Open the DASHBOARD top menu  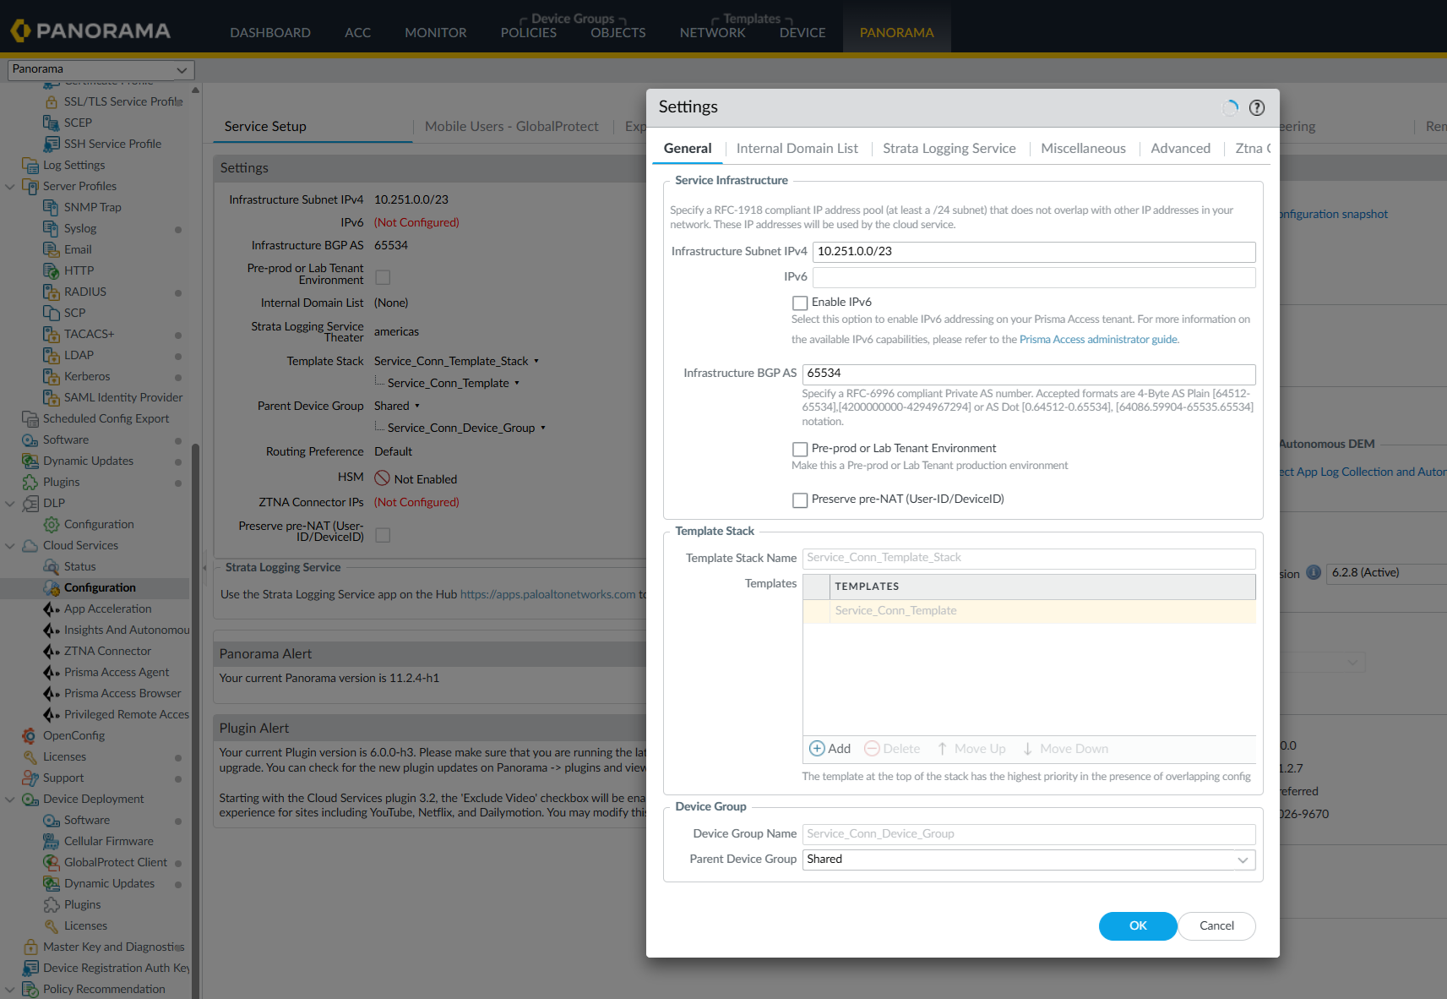tap(270, 33)
